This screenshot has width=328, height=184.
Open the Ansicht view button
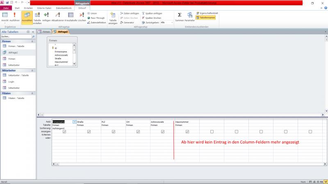click(5, 17)
